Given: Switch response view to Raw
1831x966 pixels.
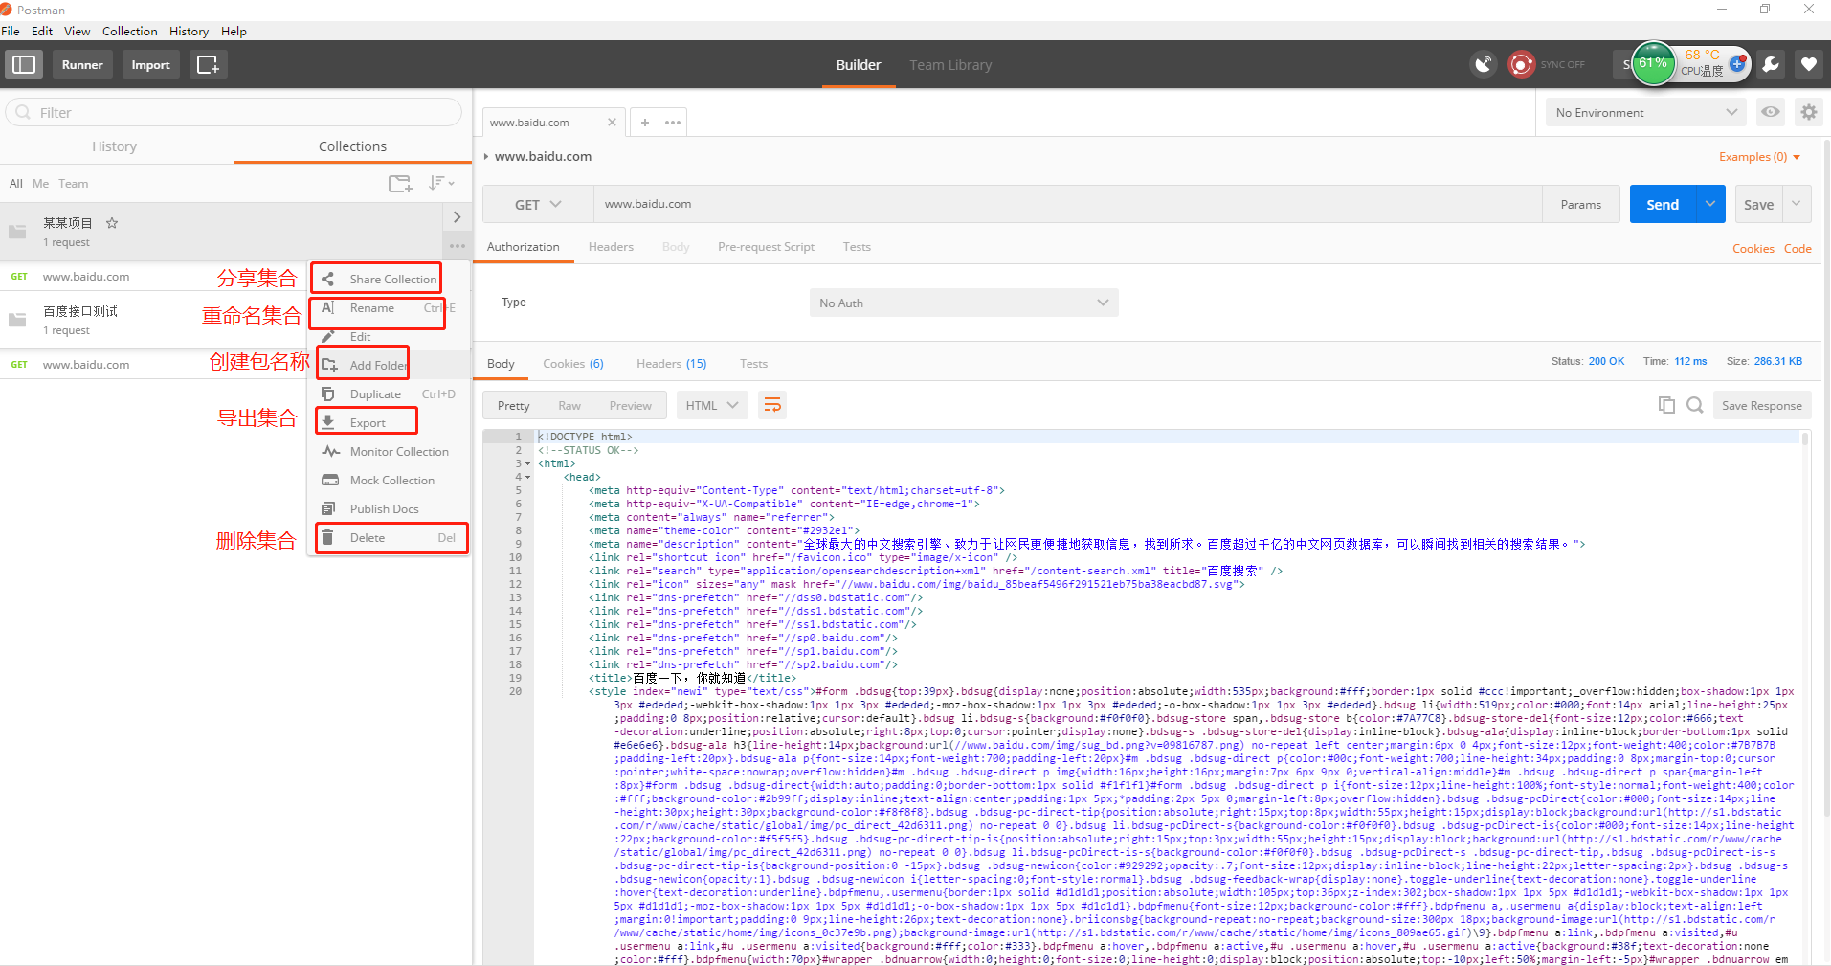Looking at the screenshot, I should click(569, 405).
